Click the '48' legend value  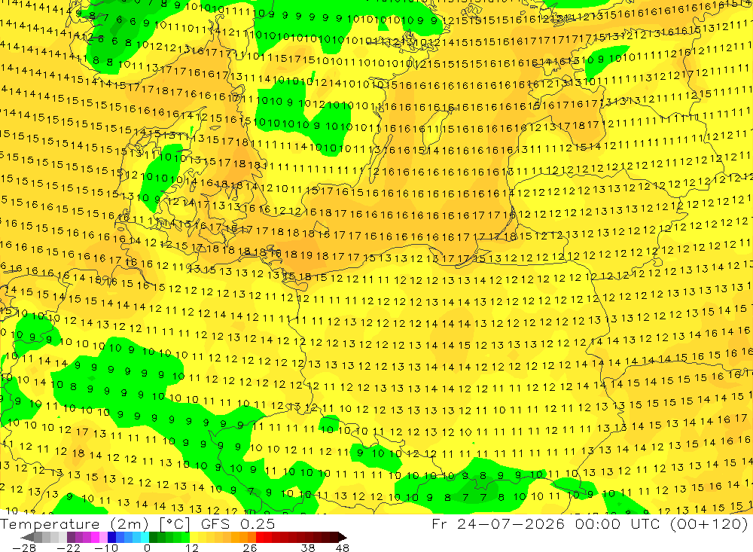tap(342, 547)
